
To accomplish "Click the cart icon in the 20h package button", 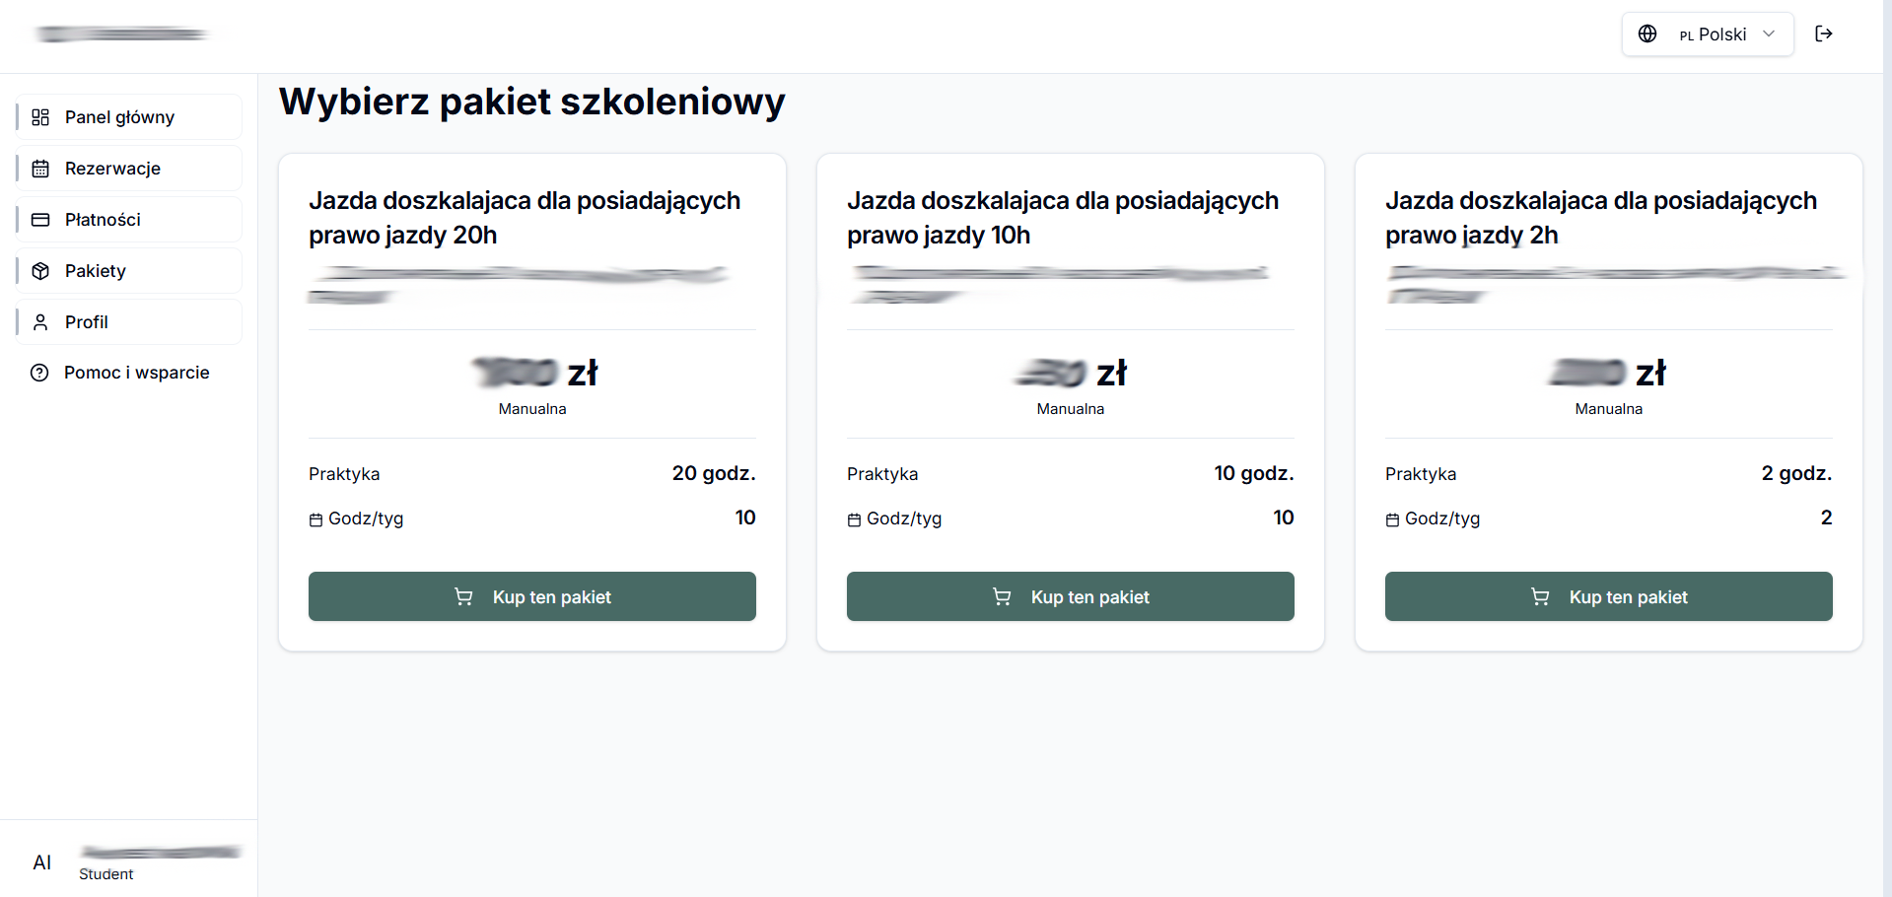I will [463, 596].
